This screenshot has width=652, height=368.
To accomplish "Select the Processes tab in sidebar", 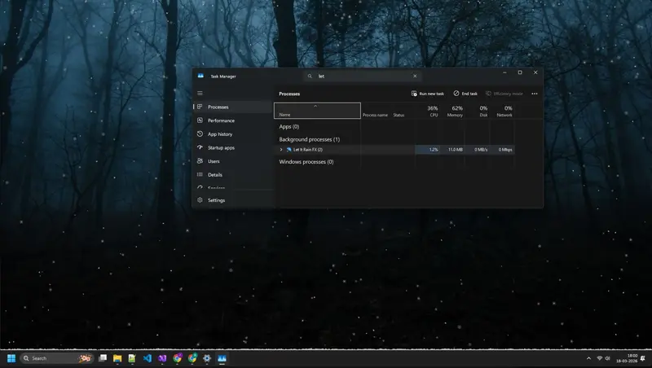I will [233, 107].
